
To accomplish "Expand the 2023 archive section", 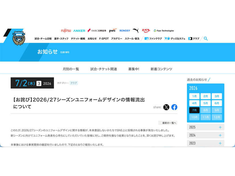I will point(206,143).
